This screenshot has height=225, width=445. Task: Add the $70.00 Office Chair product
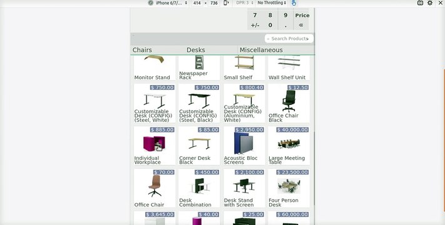point(155,188)
